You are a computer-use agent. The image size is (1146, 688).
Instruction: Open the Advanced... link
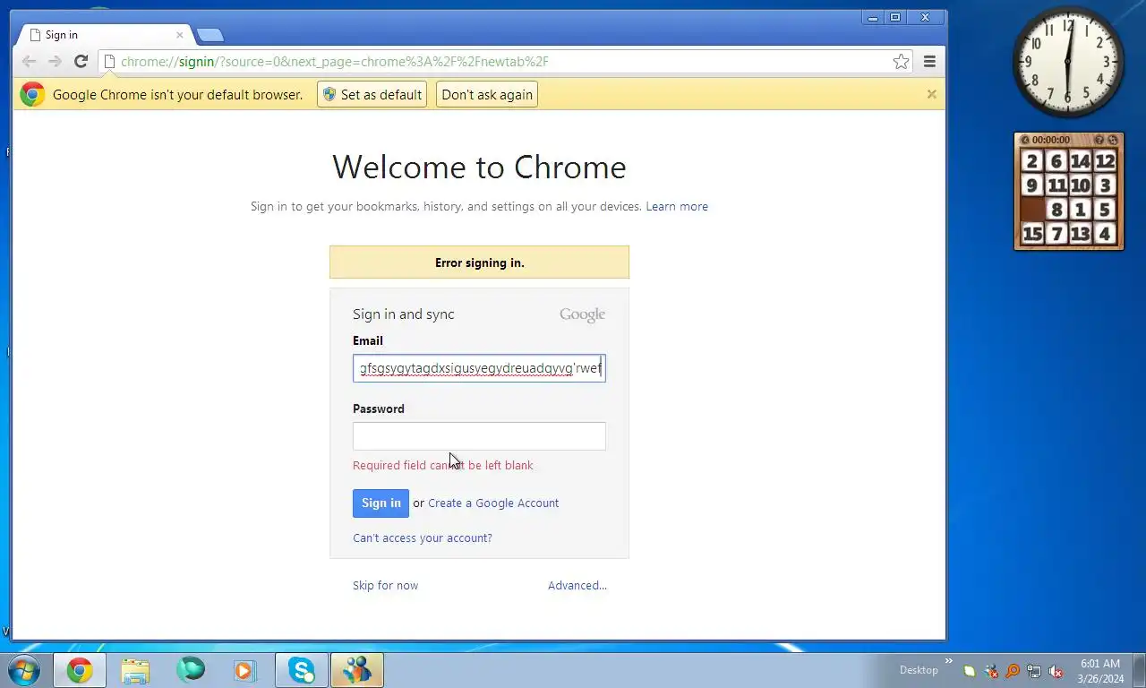(577, 585)
